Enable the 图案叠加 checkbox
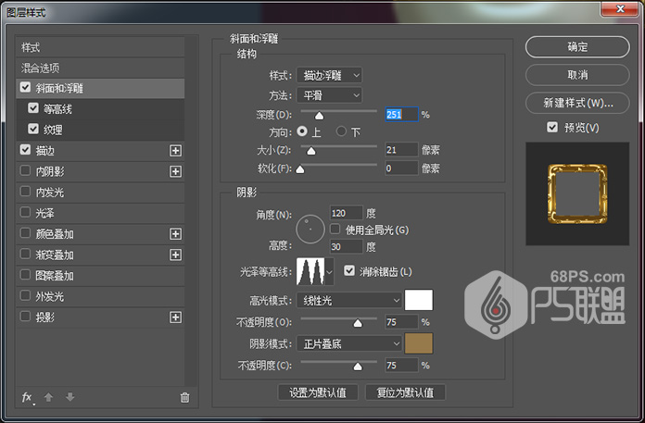 [x=25, y=275]
